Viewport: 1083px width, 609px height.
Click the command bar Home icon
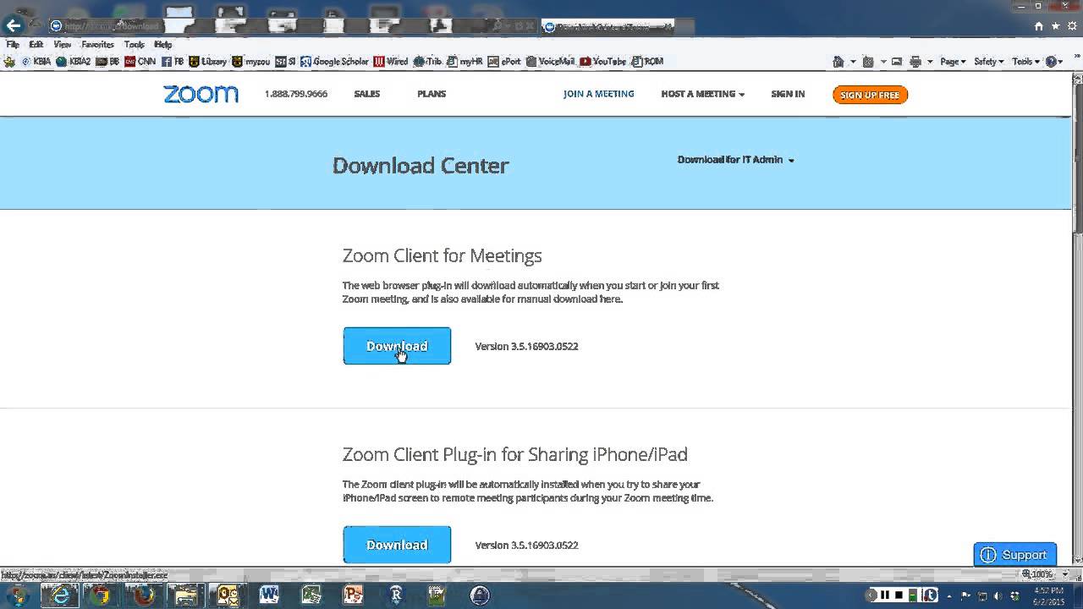pyautogui.click(x=838, y=62)
